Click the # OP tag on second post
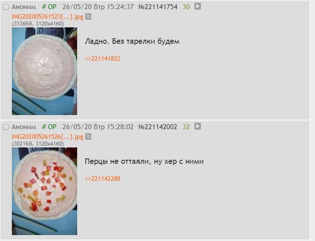This screenshot has width=315, height=241. (49, 127)
